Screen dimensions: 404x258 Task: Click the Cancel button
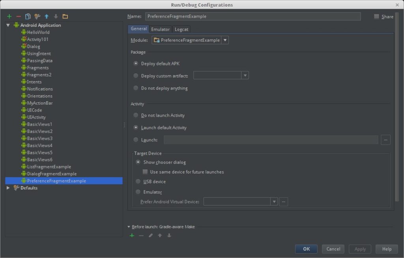click(x=333, y=249)
